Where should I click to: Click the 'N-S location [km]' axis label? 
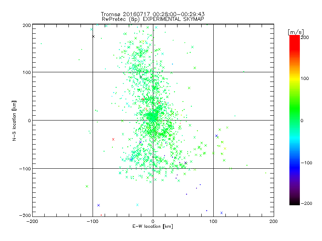pos(14,120)
